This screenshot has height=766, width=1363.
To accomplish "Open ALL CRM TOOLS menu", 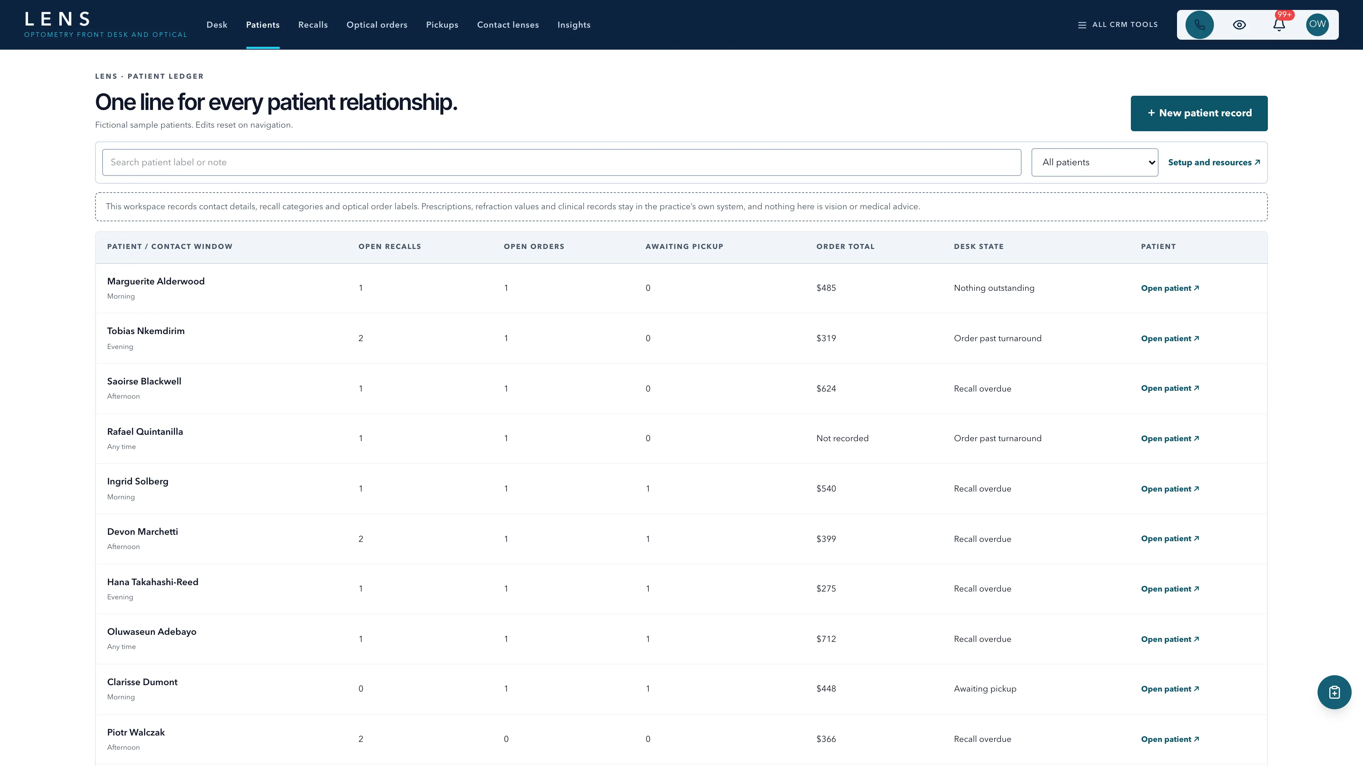I will pyautogui.click(x=1118, y=25).
